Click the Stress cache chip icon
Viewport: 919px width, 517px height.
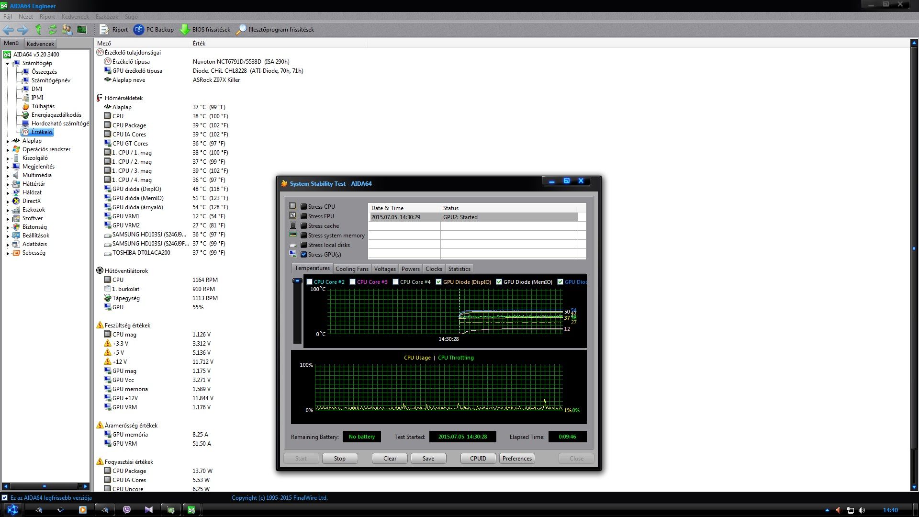[293, 225]
